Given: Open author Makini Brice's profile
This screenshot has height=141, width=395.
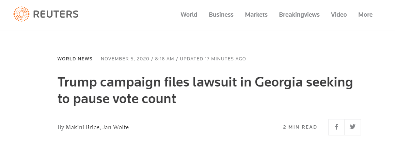Looking at the screenshot, I should point(82,127).
